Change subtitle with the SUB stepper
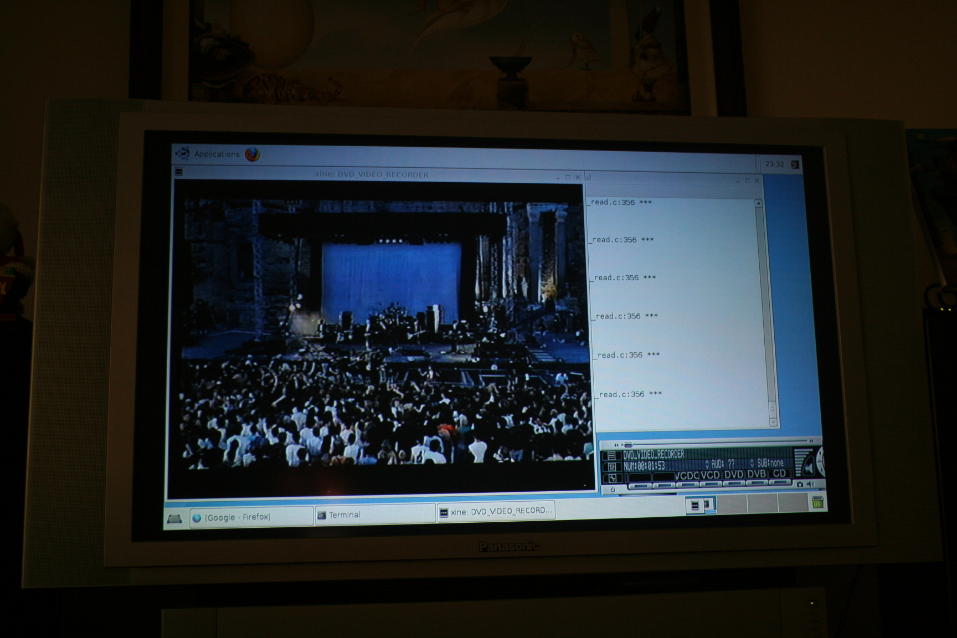 pos(752,463)
